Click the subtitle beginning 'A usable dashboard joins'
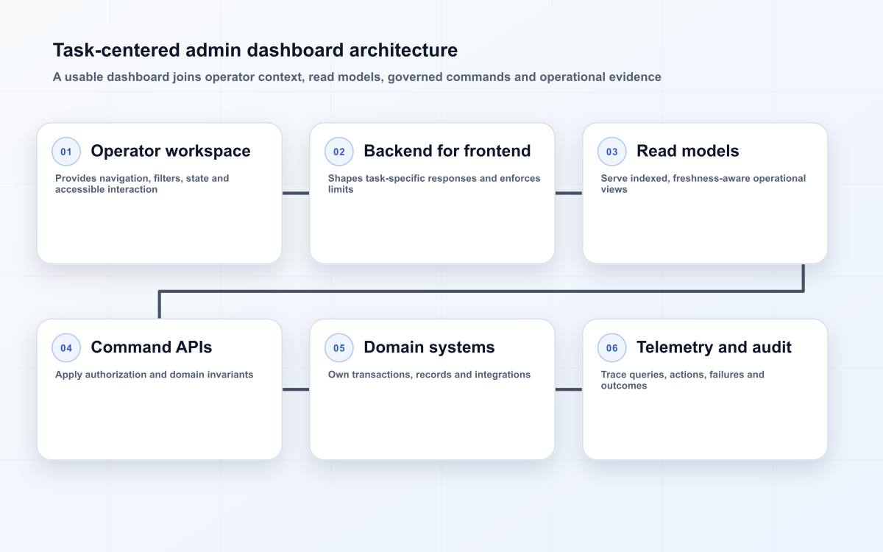Image resolution: width=883 pixels, height=552 pixels. (357, 77)
